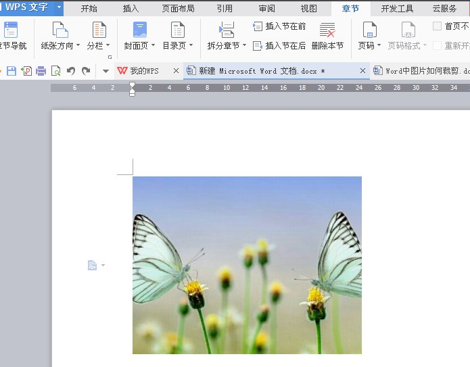Open the 引用 ribbon tab
Viewport: 470px width, 367px height.
pyautogui.click(x=225, y=9)
